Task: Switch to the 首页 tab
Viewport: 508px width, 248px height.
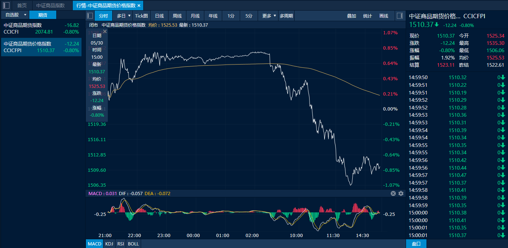Action: coord(22,5)
